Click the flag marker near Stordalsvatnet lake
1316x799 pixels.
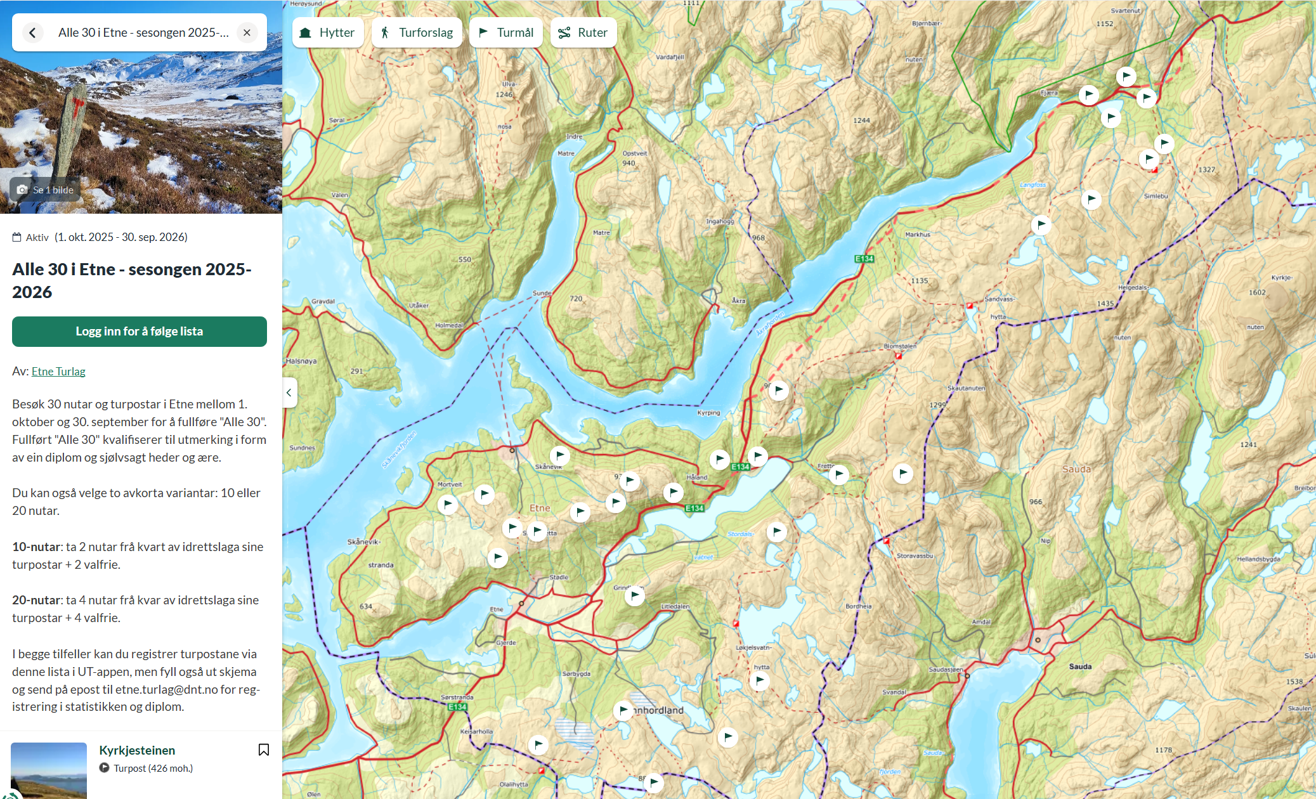(776, 531)
